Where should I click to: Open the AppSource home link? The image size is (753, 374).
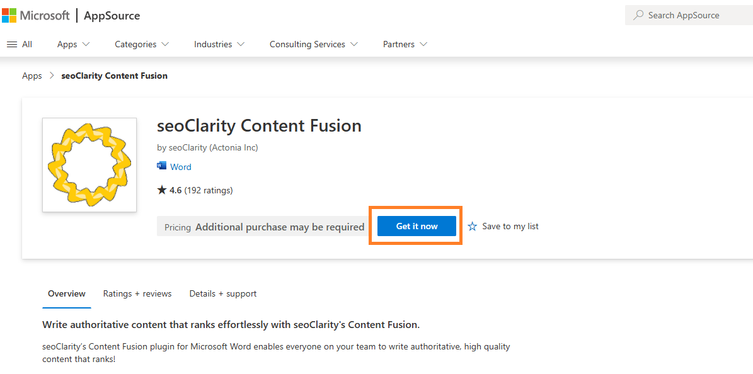112,16
